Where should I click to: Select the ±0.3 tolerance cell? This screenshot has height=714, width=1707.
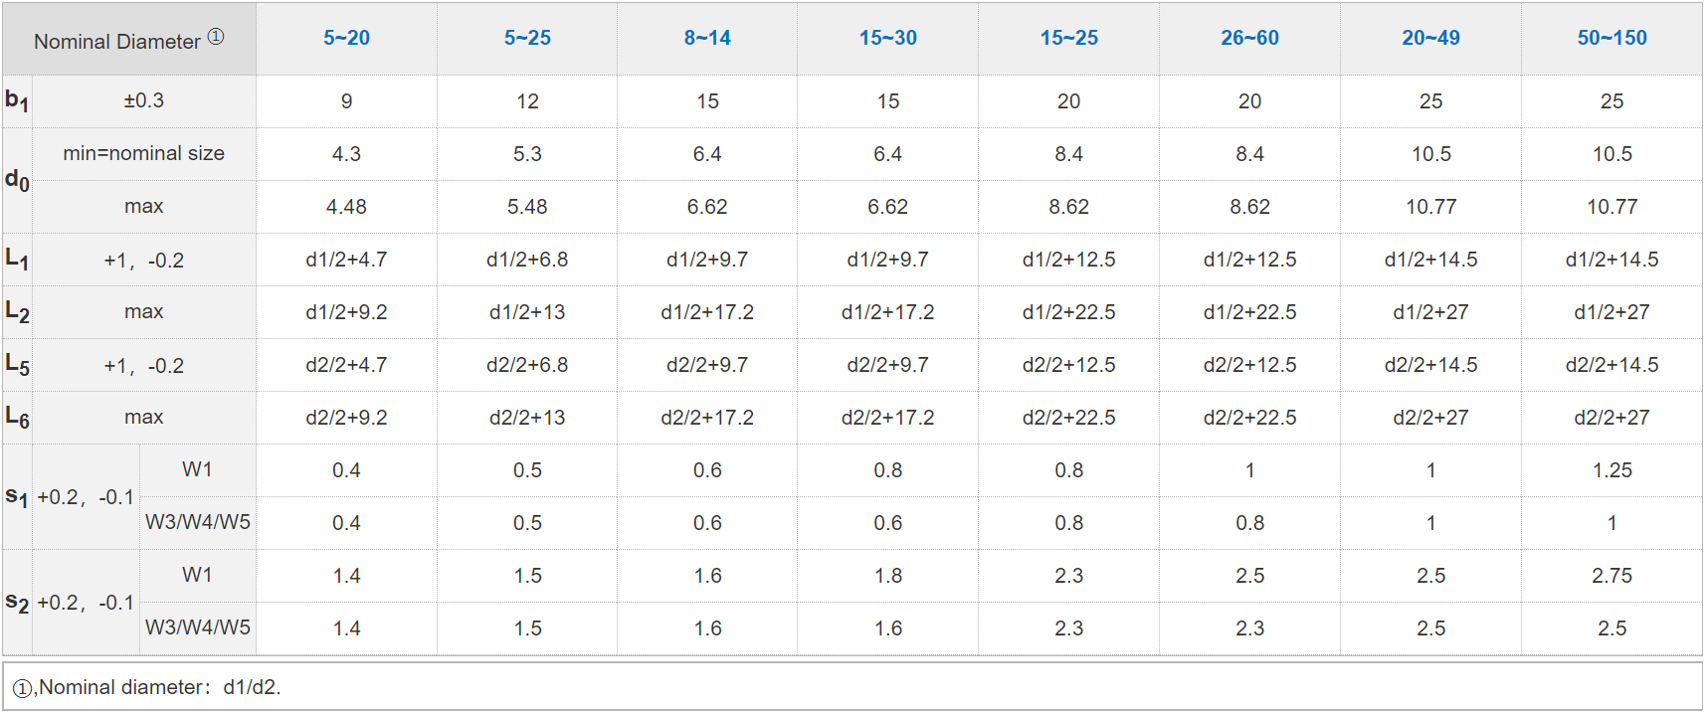143,100
